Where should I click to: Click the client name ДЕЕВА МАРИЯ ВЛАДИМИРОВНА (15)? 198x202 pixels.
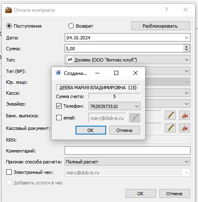[x=98, y=88]
